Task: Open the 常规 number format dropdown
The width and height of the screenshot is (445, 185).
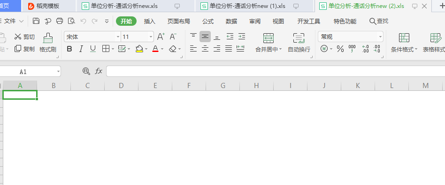Action: tap(380, 37)
